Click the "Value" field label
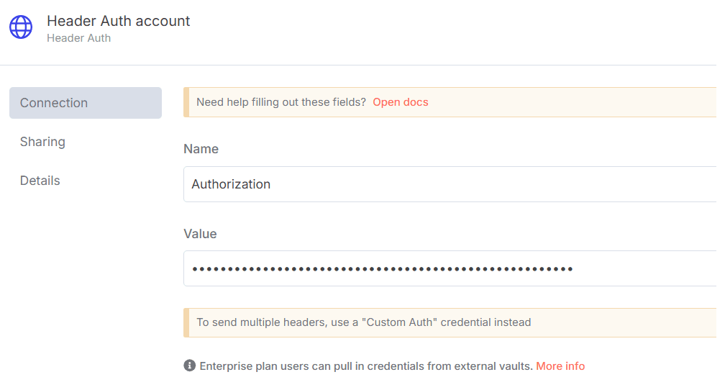Screen dimensions: 725x390 [x=200, y=234]
